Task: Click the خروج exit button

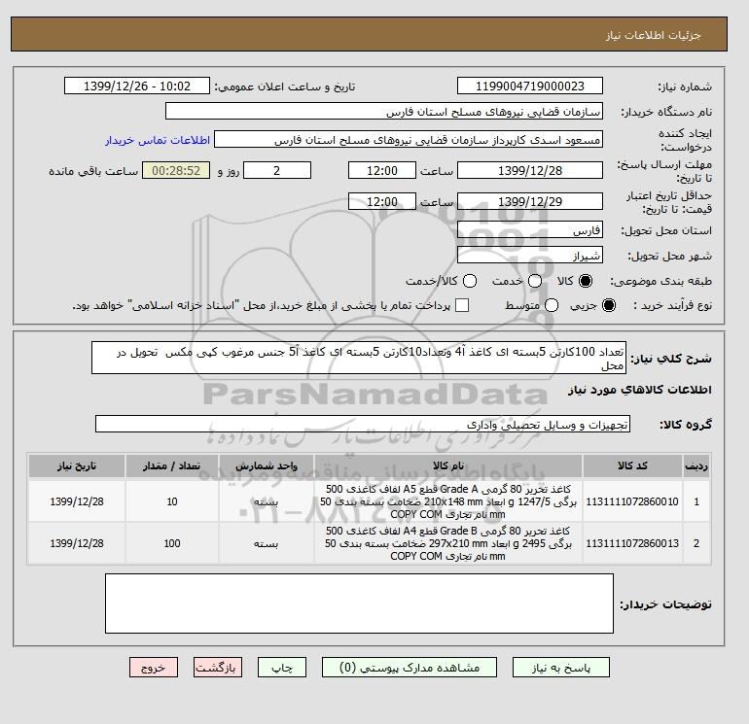Action: coord(154,668)
